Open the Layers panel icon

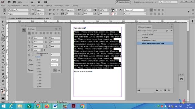click(x=182, y=79)
